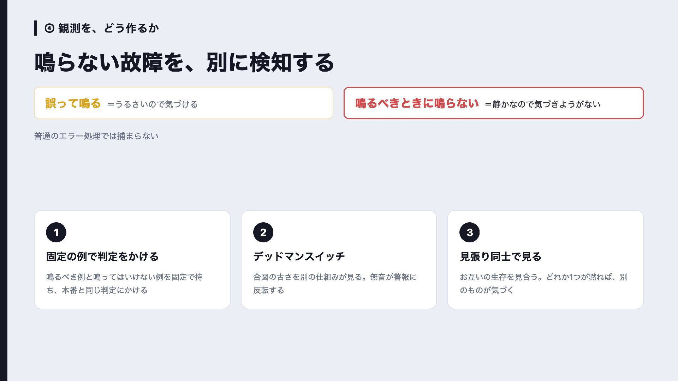
Task: Click the number 2 circle badge
Action: tap(263, 232)
